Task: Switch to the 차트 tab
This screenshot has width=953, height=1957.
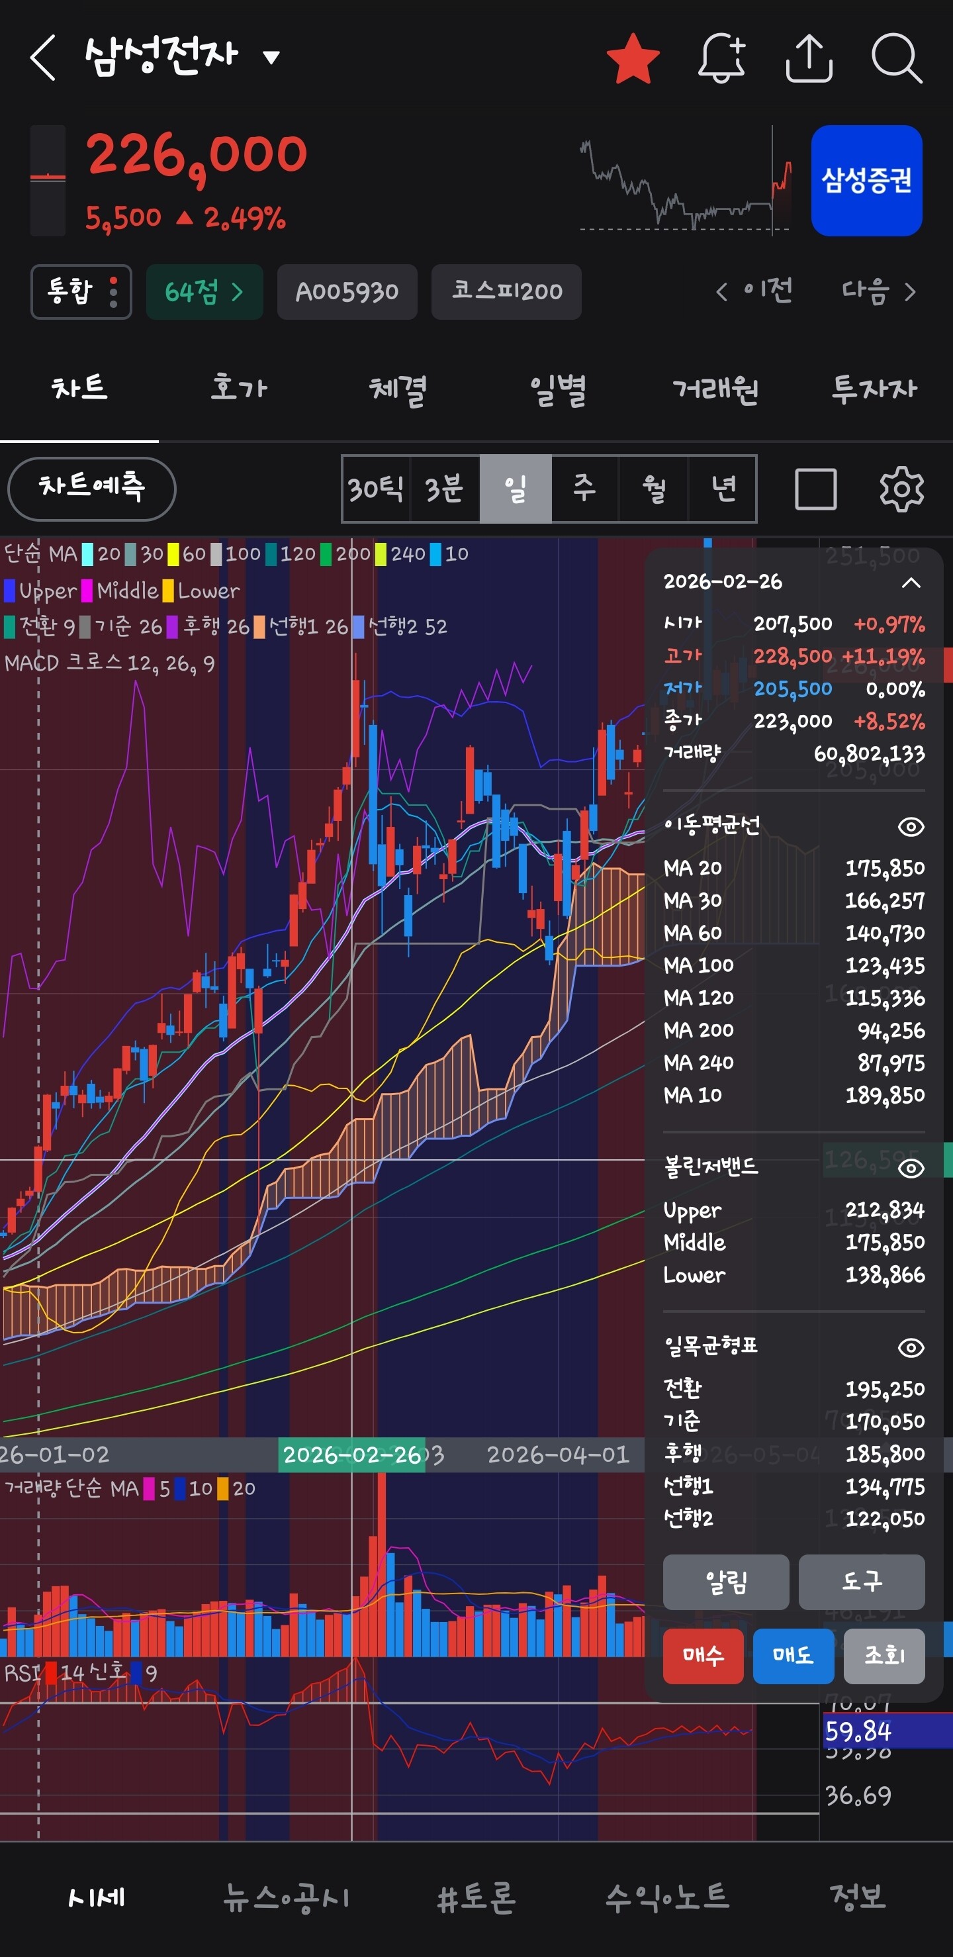Action: (79, 389)
